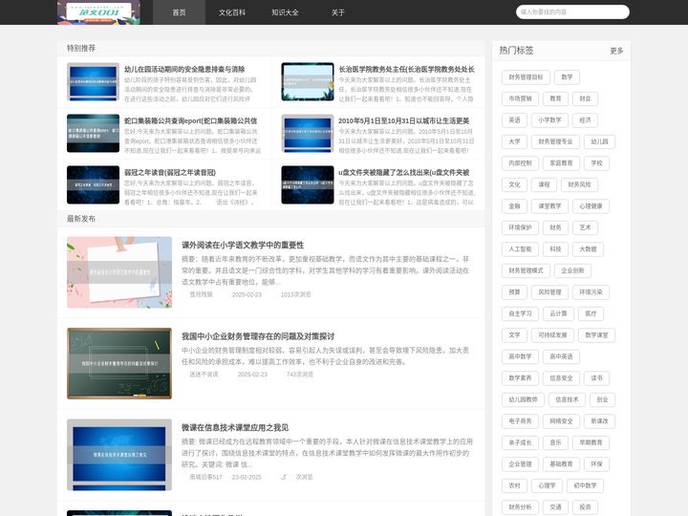This screenshot has width=688, height=516.
Task: Select the 初中数学 tag
Action: point(586,485)
